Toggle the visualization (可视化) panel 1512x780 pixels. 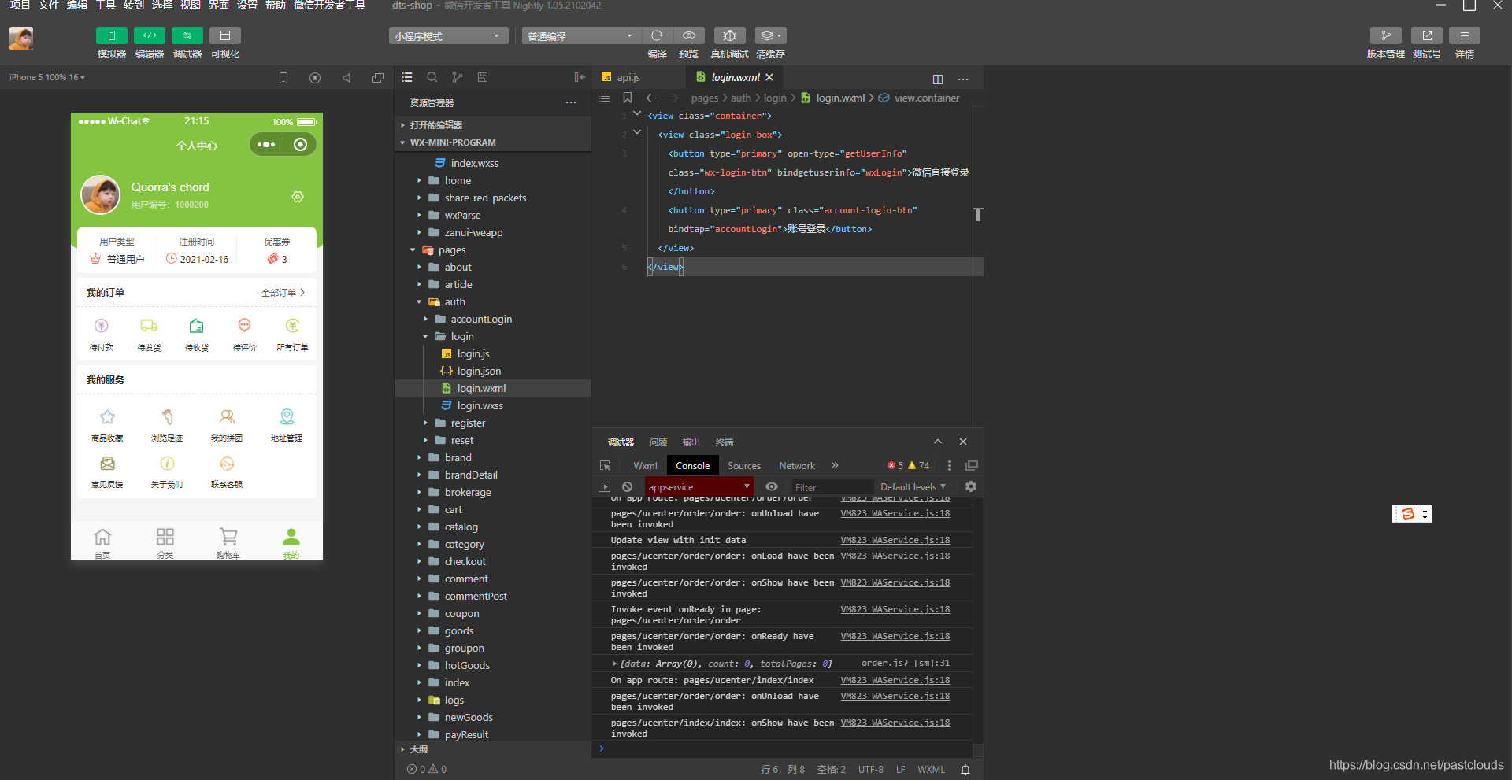click(224, 35)
